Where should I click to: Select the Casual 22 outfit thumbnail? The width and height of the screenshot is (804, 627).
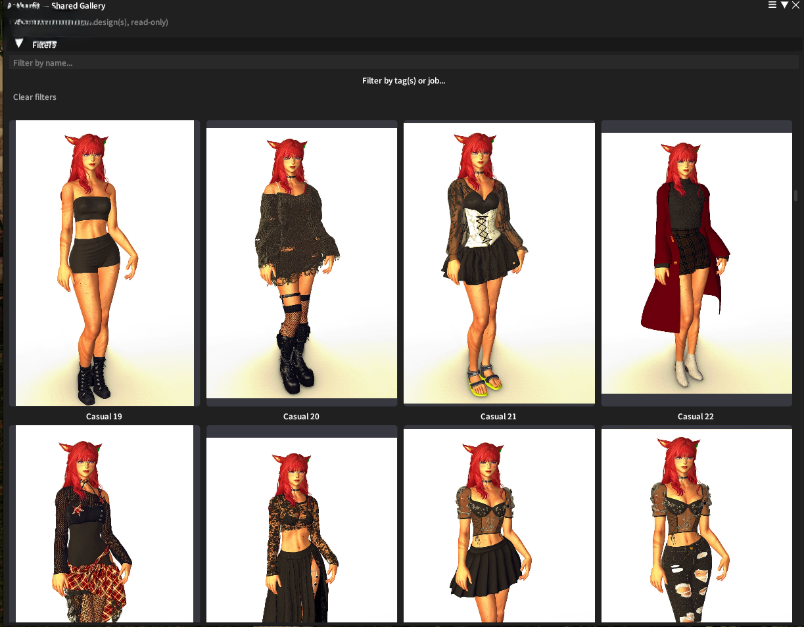point(696,263)
